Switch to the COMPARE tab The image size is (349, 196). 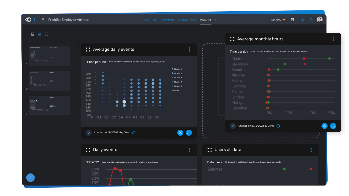[168, 19]
